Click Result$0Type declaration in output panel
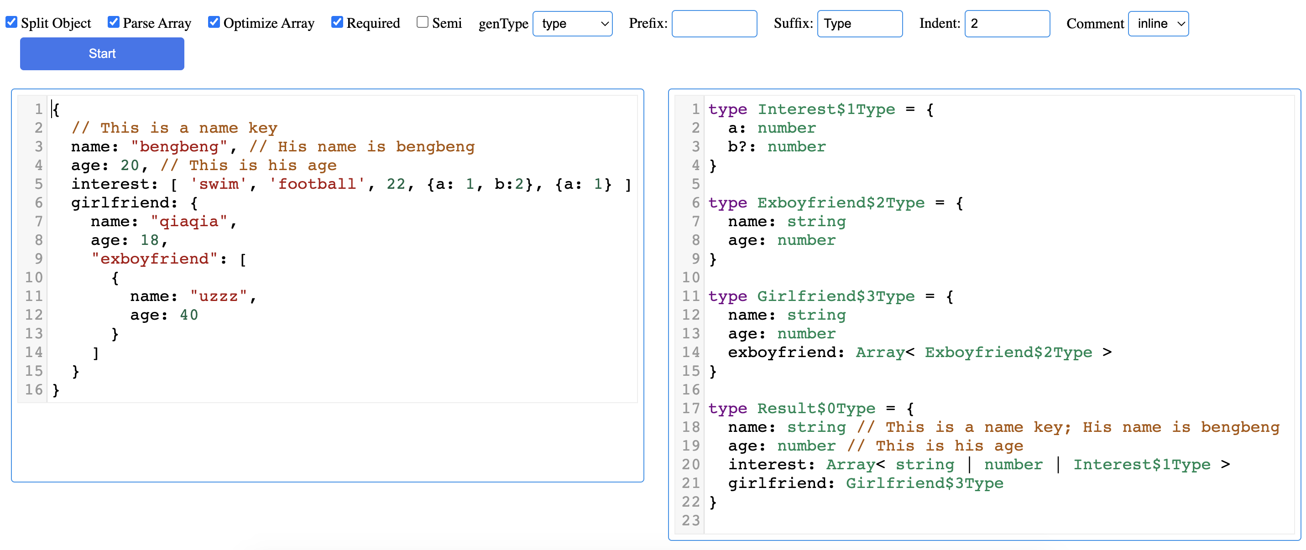 point(816,409)
